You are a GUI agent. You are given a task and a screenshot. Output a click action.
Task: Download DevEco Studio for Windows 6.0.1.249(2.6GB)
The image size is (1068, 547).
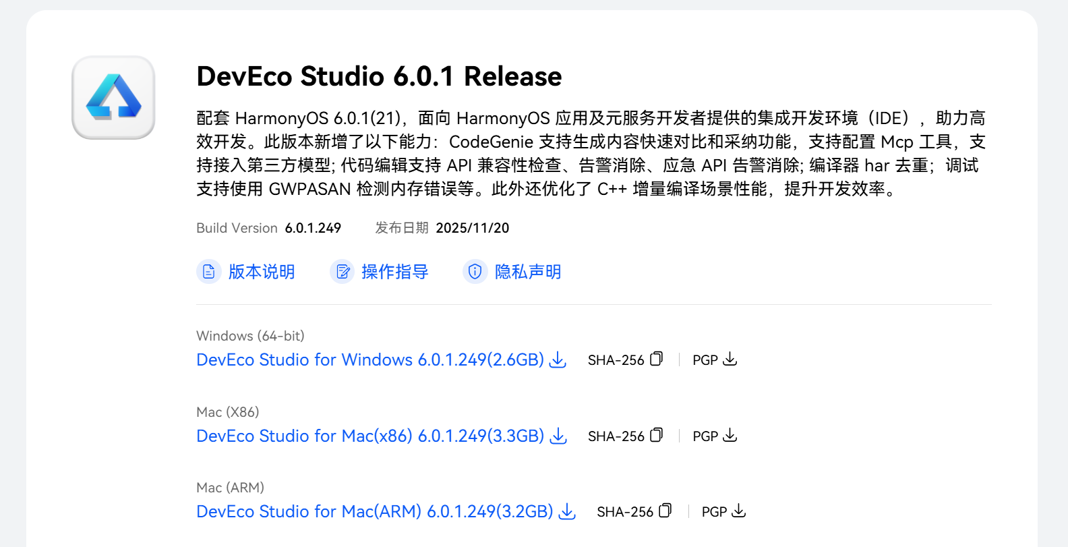pyautogui.click(x=370, y=360)
